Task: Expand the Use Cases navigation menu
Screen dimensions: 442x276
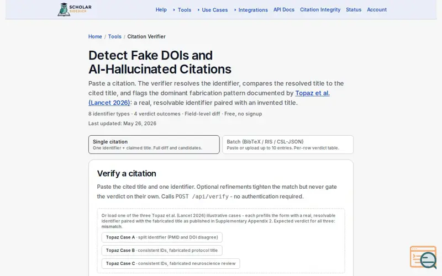Action: click(x=213, y=10)
